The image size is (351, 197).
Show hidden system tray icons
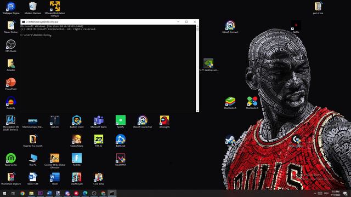click(315, 193)
